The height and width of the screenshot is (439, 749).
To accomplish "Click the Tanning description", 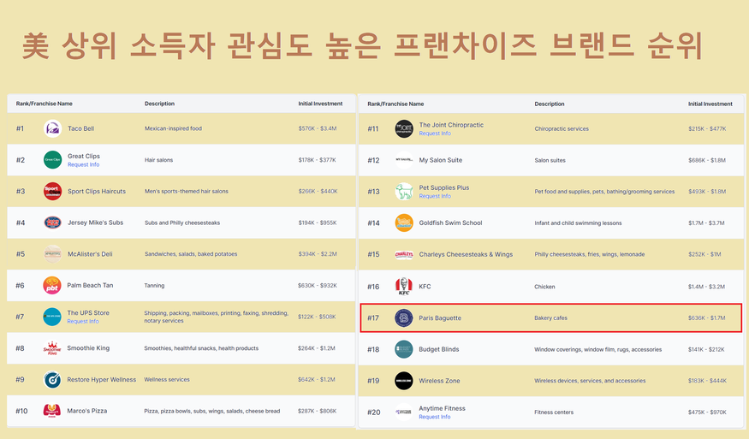I will [x=154, y=286].
